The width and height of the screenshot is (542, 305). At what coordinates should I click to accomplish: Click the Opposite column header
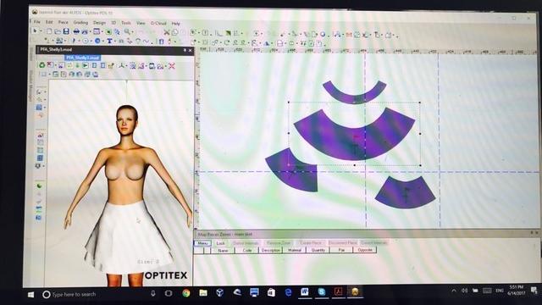click(365, 250)
